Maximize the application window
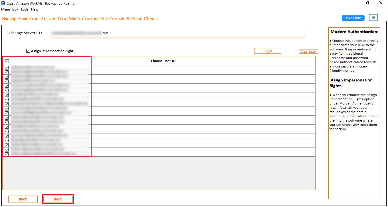The width and height of the screenshot is (388, 207). [x=368, y=3]
